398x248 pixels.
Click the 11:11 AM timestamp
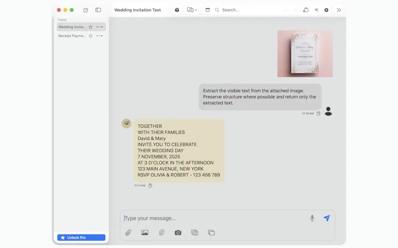[140, 186]
